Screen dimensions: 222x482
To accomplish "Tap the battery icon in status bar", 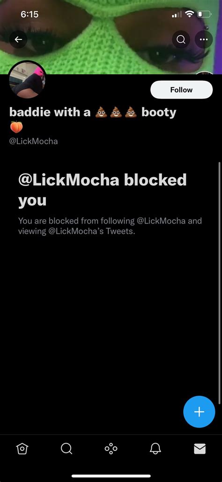I will [205, 14].
